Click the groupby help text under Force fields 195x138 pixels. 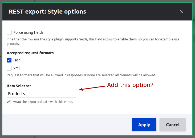(93, 41)
